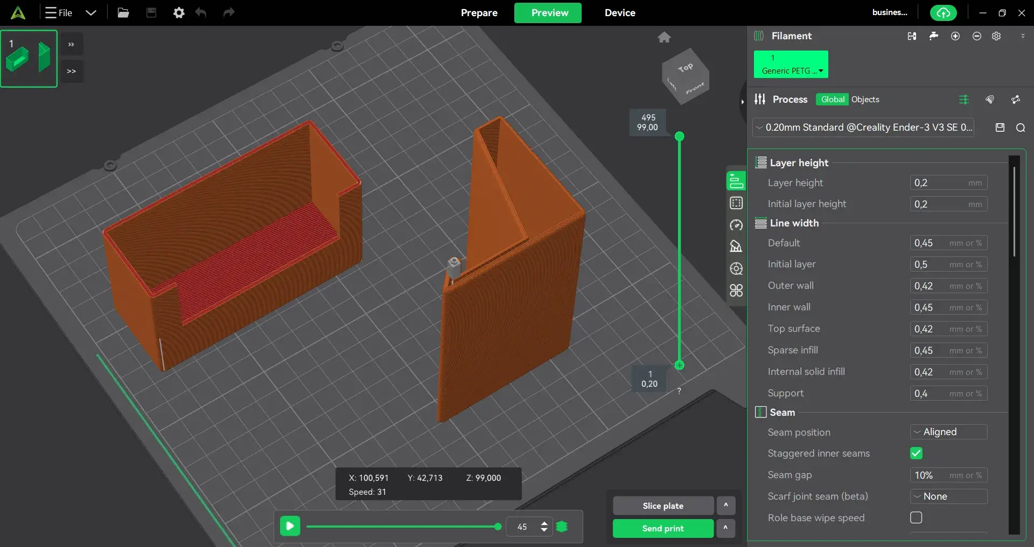Expand options arrow next to Slice plate

tap(726, 506)
